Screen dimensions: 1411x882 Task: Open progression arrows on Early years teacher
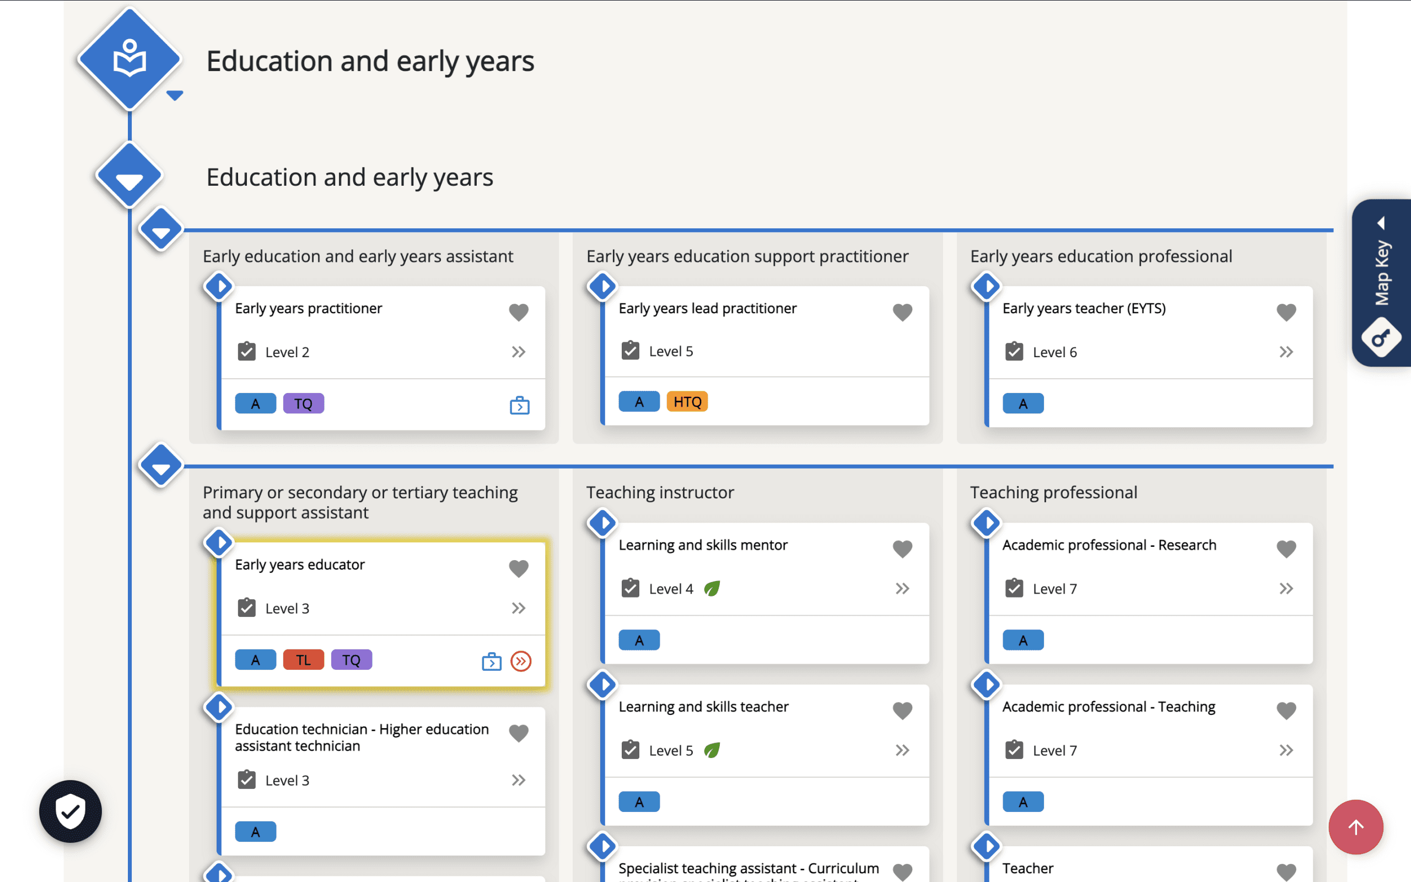pyautogui.click(x=1286, y=352)
